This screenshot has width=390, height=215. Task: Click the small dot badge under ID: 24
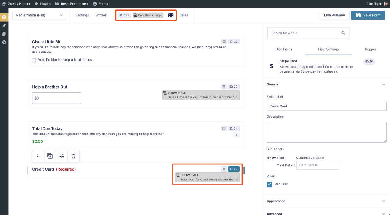pyautogui.click(x=237, y=135)
